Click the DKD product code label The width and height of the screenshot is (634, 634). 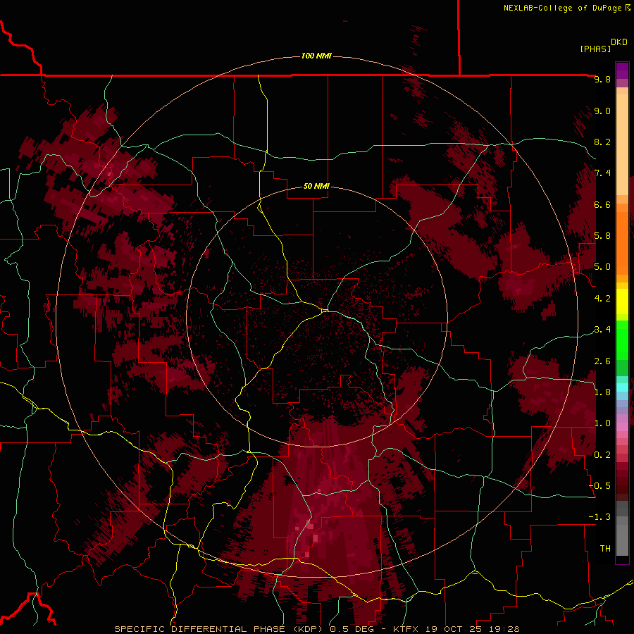click(619, 42)
